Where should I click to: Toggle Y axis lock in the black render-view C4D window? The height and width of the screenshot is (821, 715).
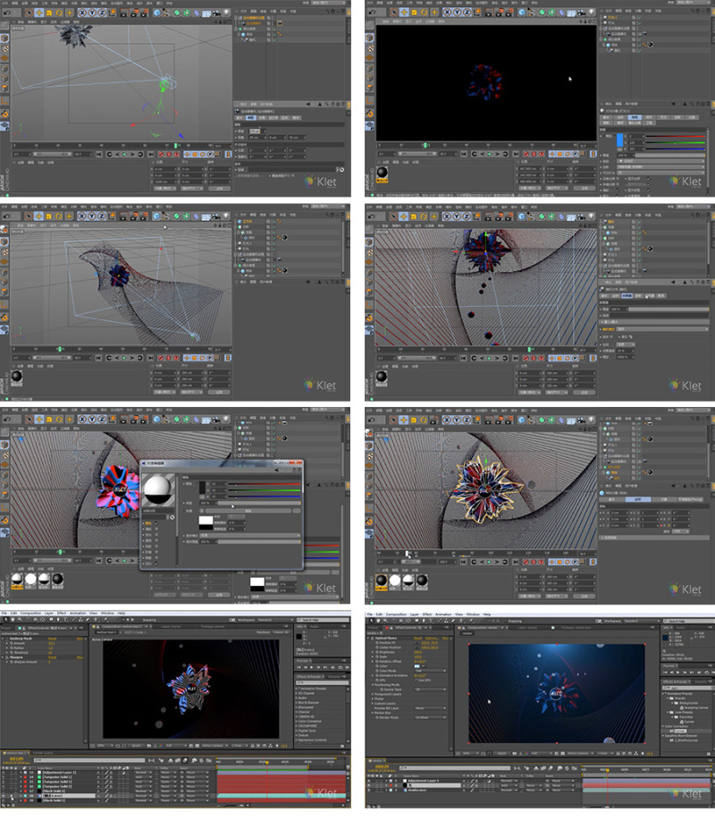[x=457, y=12]
